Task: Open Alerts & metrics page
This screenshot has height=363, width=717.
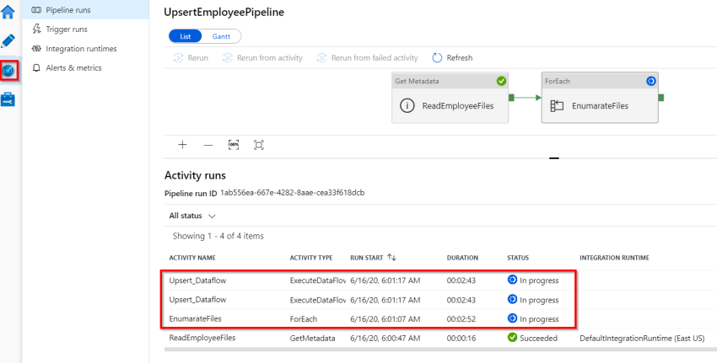Action: pyautogui.click(x=73, y=67)
